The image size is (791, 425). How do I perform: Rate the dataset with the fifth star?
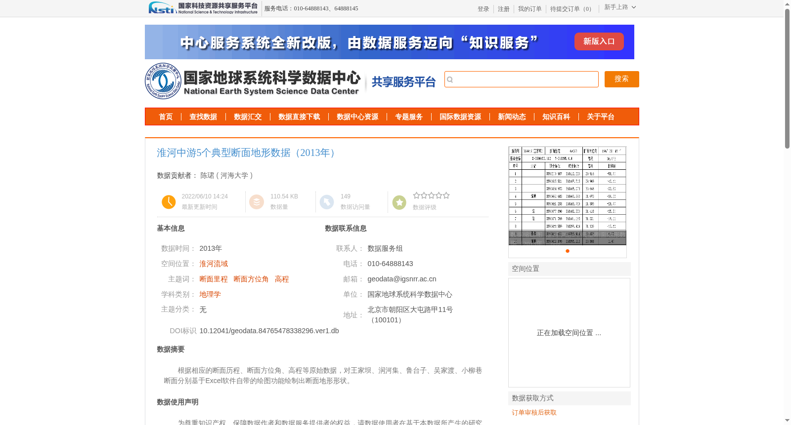pos(446,195)
